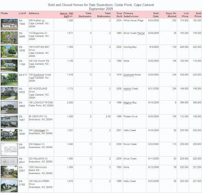Select list number 09-2520
Image resolution: width=202 pixels, height=193 pixels.
22,146
